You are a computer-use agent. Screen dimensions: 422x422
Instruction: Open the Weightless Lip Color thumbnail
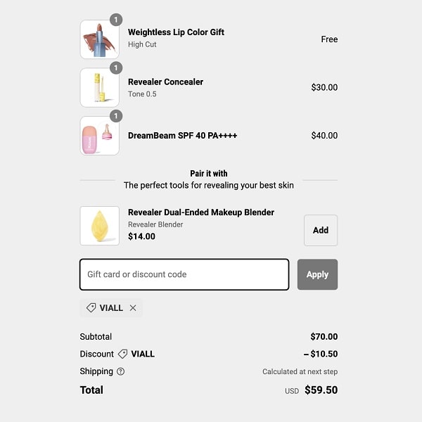pyautogui.click(x=99, y=39)
